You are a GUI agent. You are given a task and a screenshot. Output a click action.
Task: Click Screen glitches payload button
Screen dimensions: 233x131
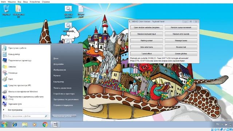point(181,53)
